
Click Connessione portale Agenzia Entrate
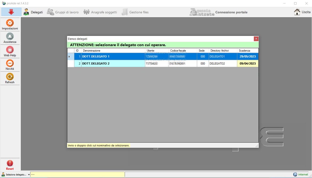[x=219, y=12]
